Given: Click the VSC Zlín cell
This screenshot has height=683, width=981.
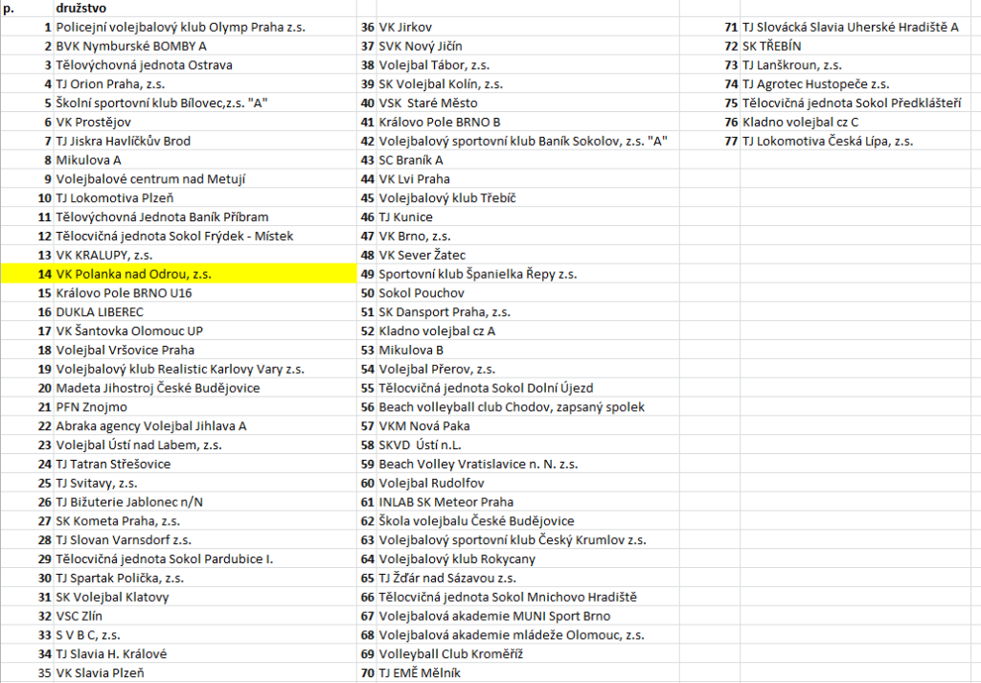Looking at the screenshot, I should pyautogui.click(x=82, y=616).
